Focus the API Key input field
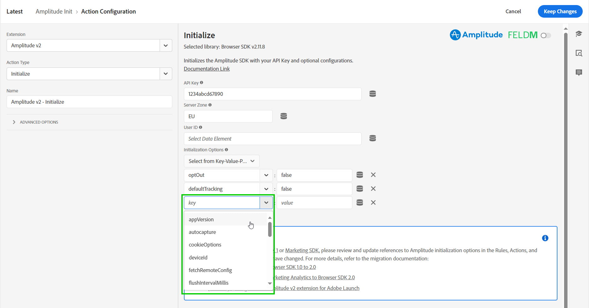The image size is (589, 308). pyautogui.click(x=273, y=94)
